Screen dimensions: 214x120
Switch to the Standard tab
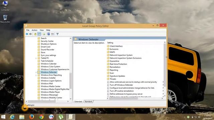coord(88,102)
